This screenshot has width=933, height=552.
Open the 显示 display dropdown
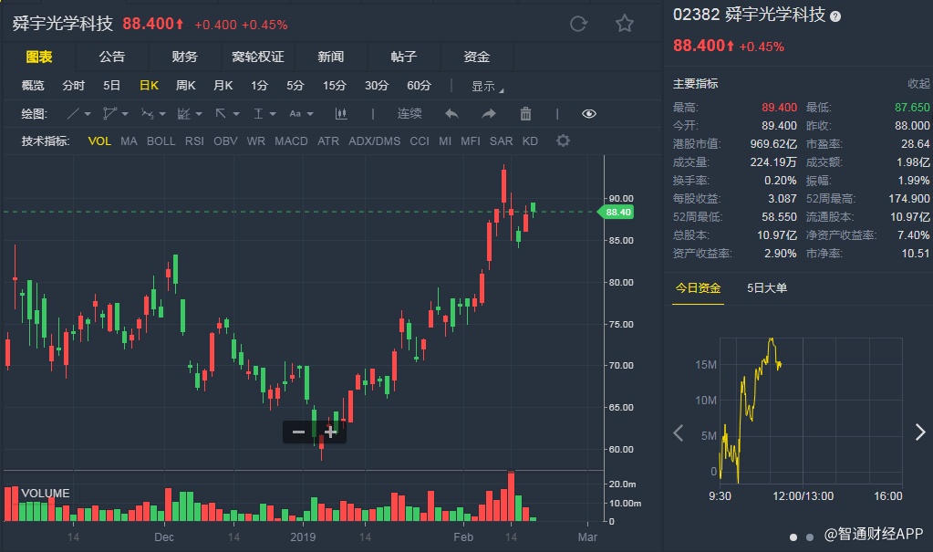click(486, 86)
